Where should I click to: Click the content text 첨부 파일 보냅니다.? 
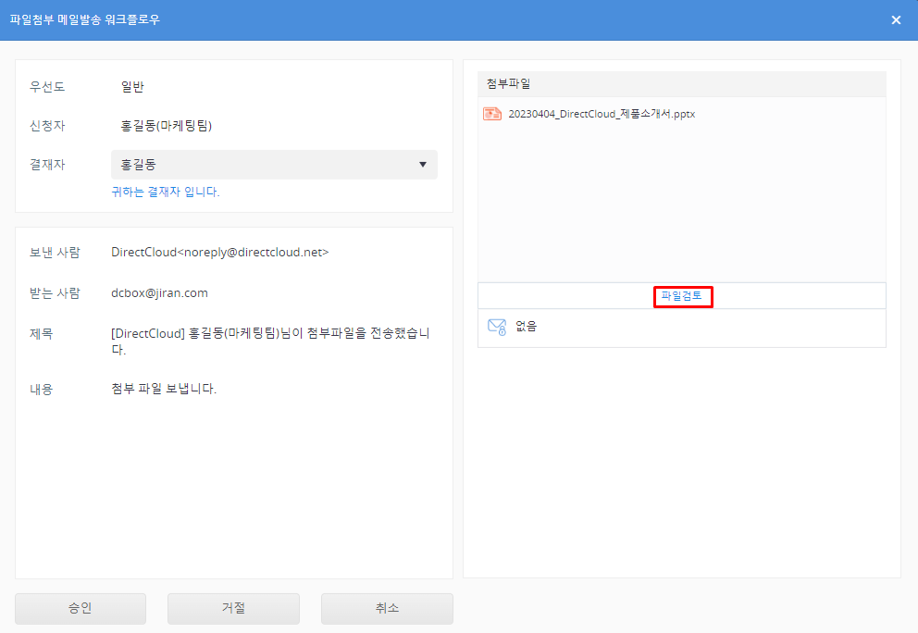164,389
